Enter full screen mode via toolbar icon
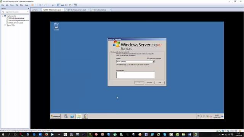244x137 pixels. tap(66, 5)
